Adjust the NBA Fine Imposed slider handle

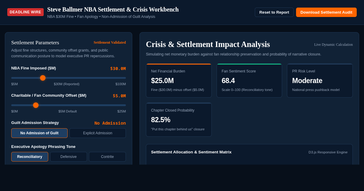tap(43, 78)
